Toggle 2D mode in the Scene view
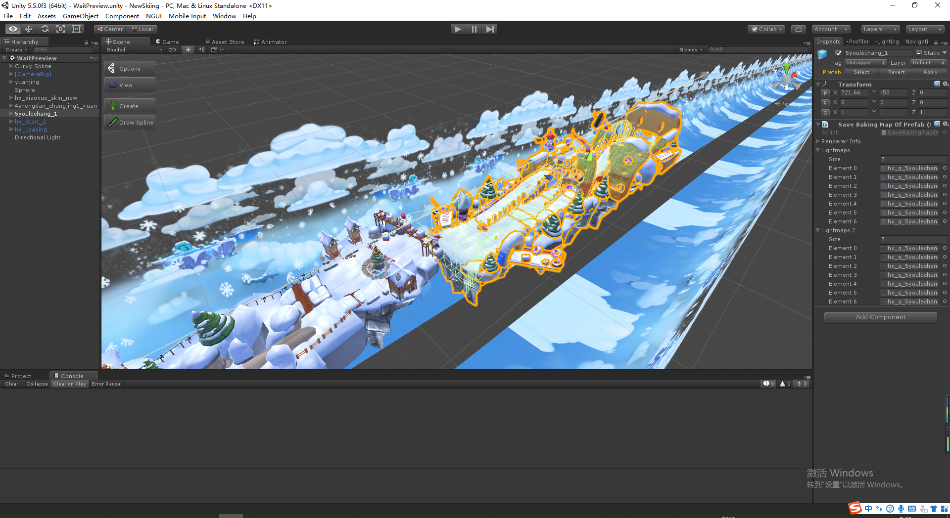The image size is (950, 518). (172, 49)
